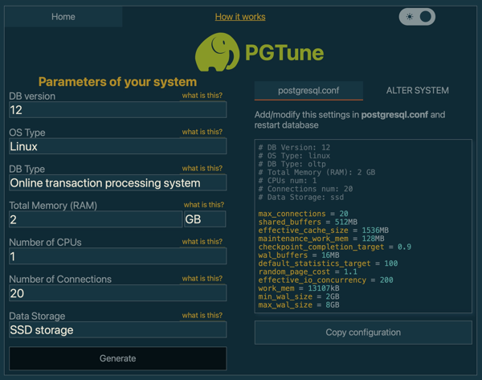482x380 pixels.
Task: Click the Number of Connections input field
Action: 118,293
